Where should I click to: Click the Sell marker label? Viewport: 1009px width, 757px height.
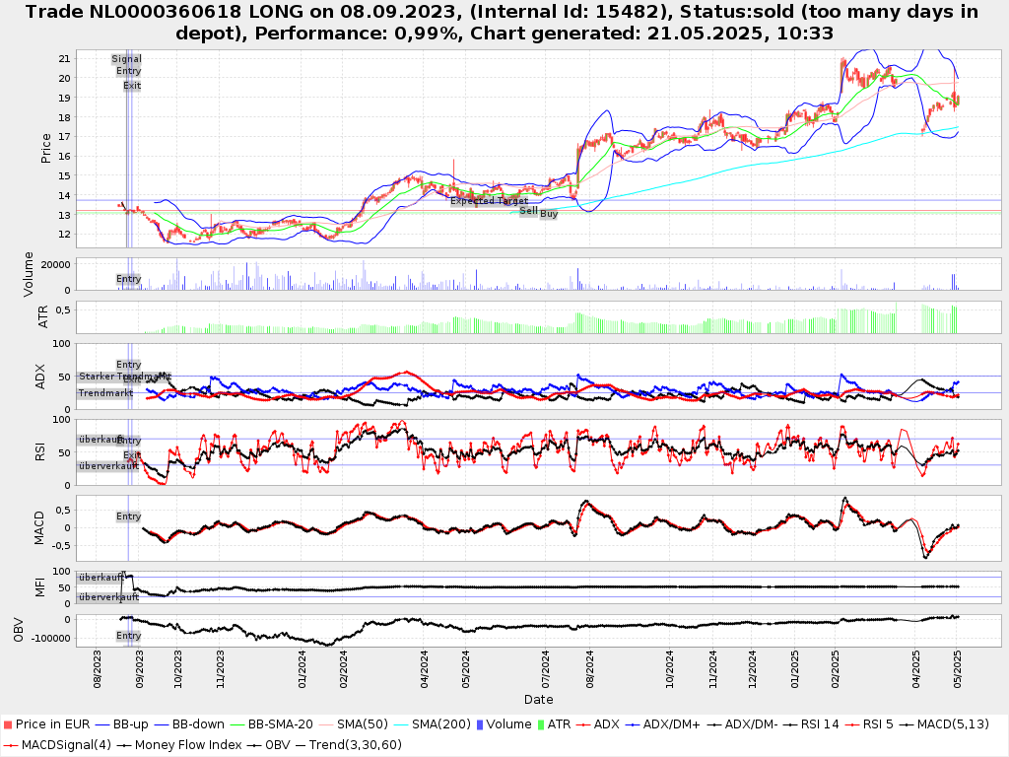click(x=529, y=211)
